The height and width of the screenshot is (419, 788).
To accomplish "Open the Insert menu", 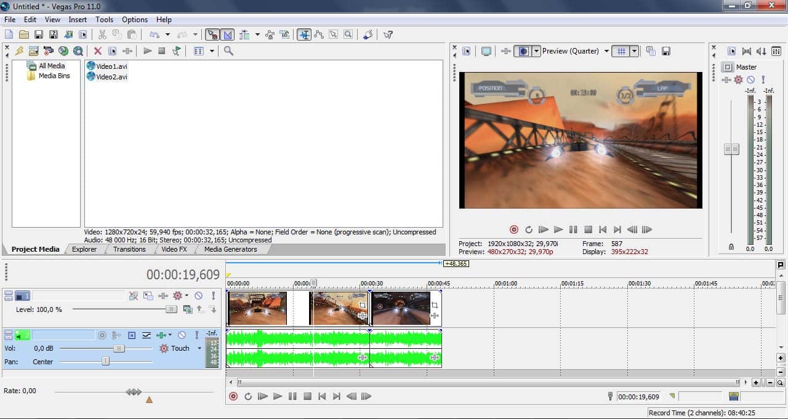I will [x=78, y=20].
